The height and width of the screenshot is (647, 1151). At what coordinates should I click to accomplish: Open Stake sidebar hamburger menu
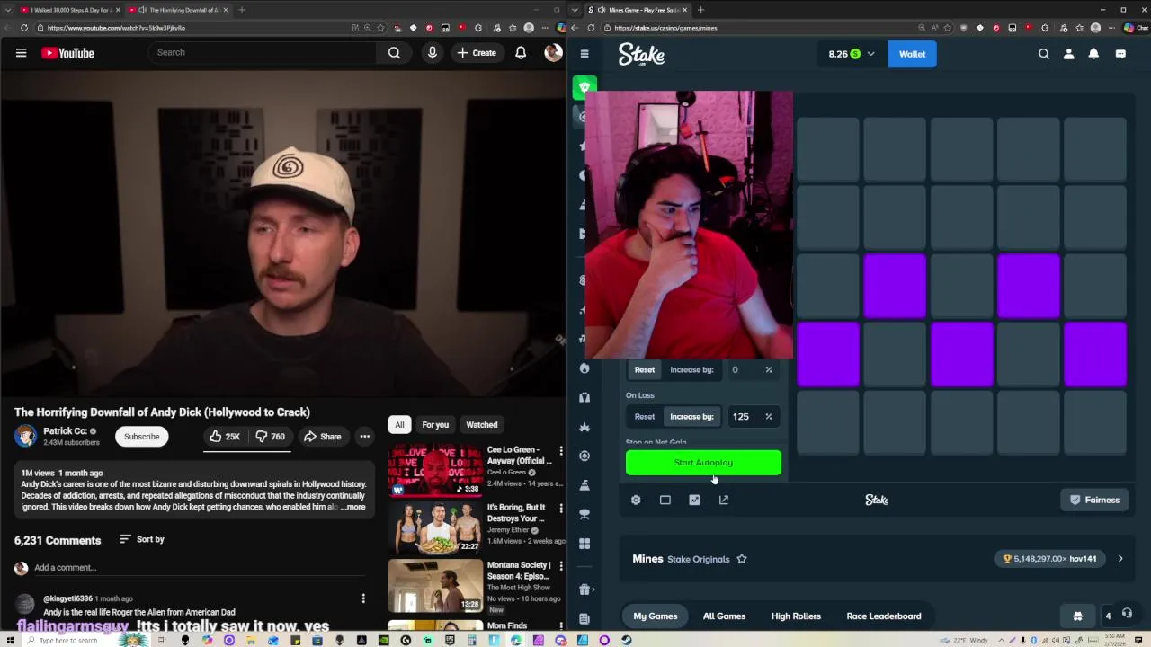coord(584,54)
